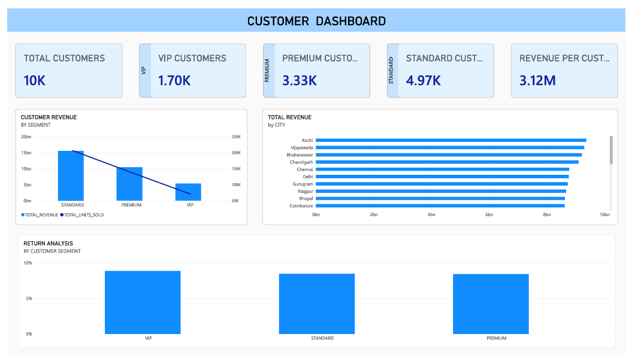The width and height of the screenshot is (632, 355).
Task: Click the STANDARD bar in Customer Revenue chart
Action: coord(71,175)
